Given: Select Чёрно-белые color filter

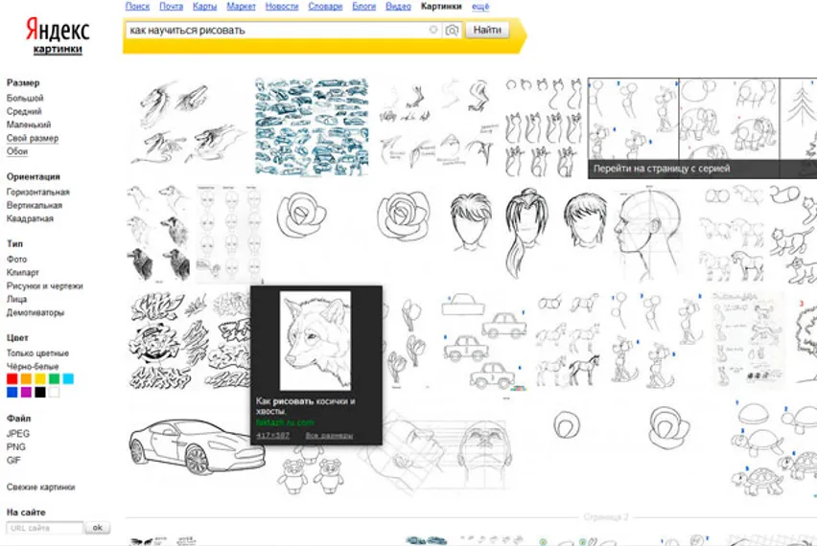Looking at the screenshot, I should 33,367.
